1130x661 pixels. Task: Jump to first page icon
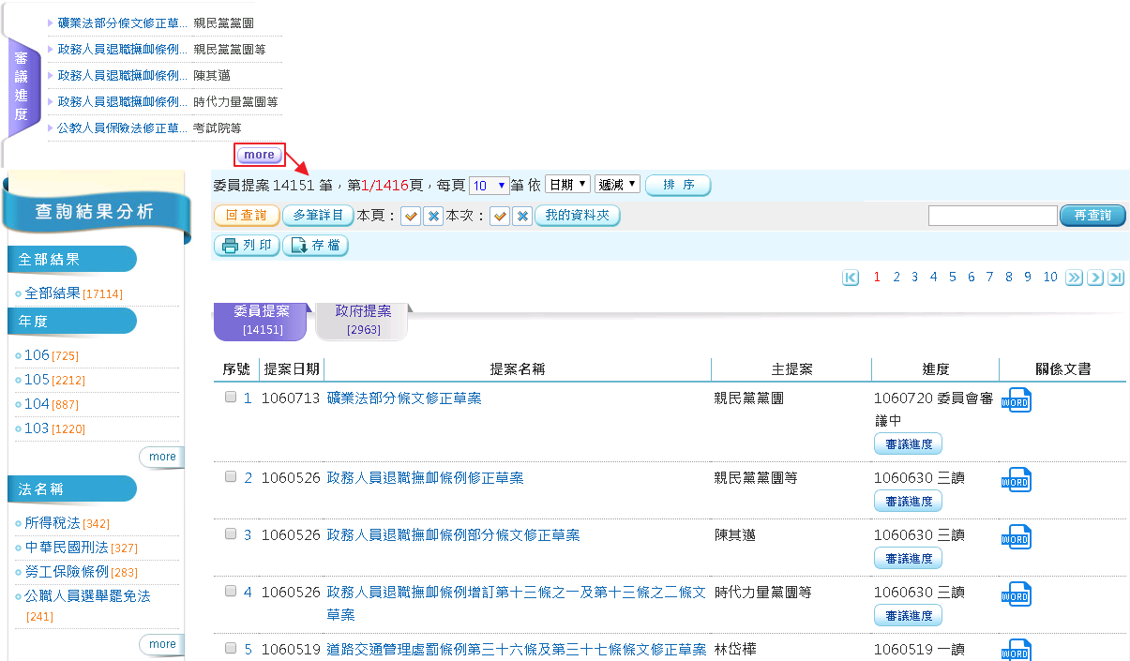851,278
